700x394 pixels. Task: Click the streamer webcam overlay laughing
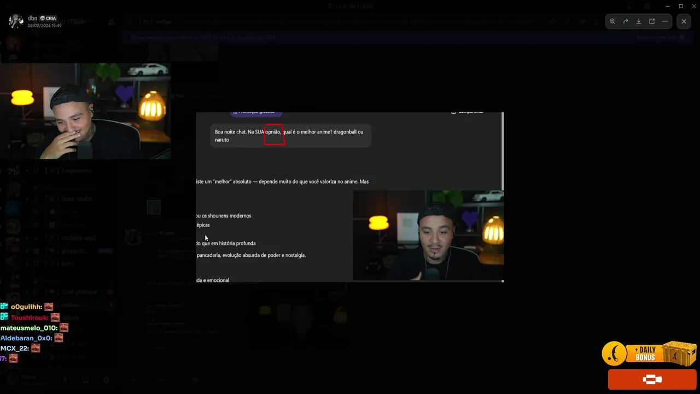click(x=85, y=111)
